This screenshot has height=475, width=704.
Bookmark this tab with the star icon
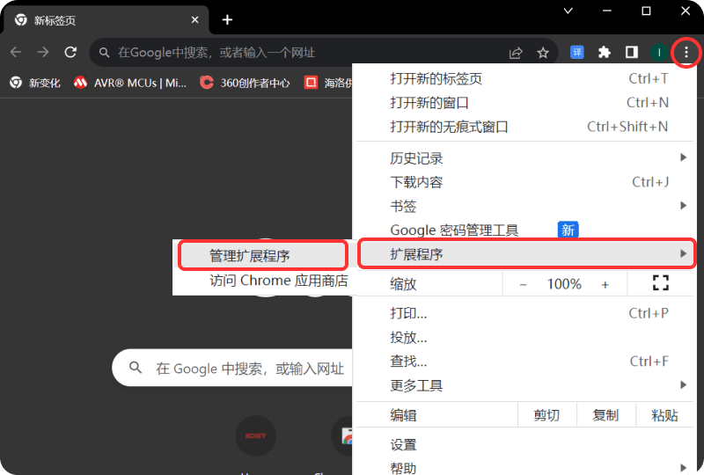click(543, 53)
